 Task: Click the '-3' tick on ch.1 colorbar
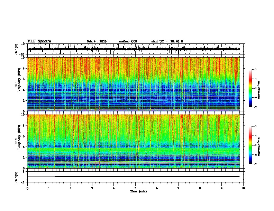click(x=255, y=69)
